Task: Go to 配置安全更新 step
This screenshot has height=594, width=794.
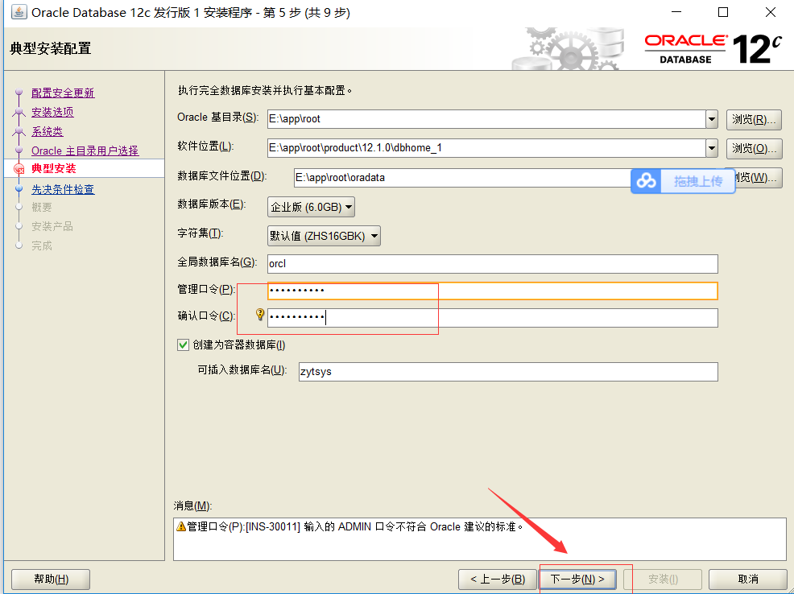Action: tap(63, 93)
